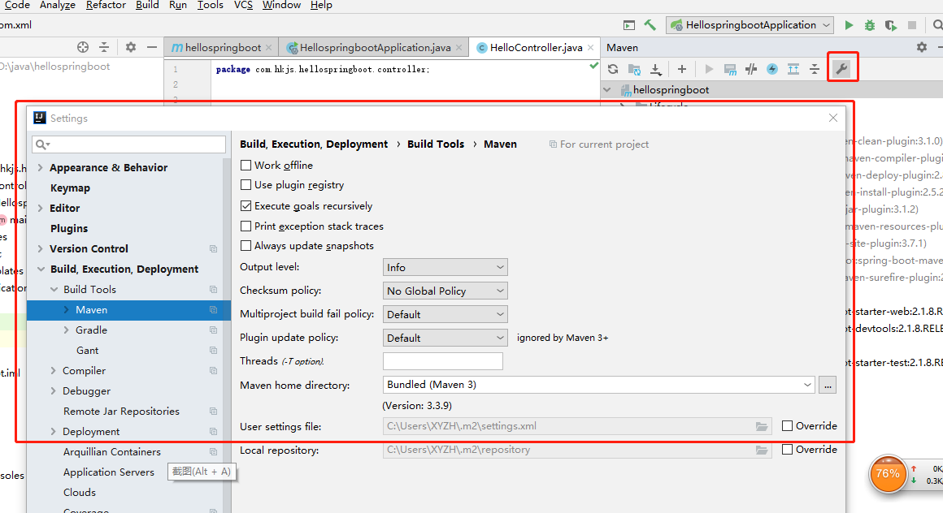Open the Tools menu

tap(211, 5)
